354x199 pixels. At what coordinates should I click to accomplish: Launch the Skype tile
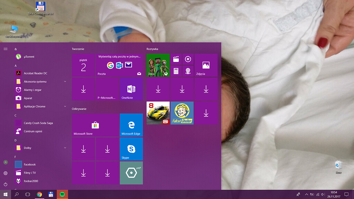click(x=131, y=149)
